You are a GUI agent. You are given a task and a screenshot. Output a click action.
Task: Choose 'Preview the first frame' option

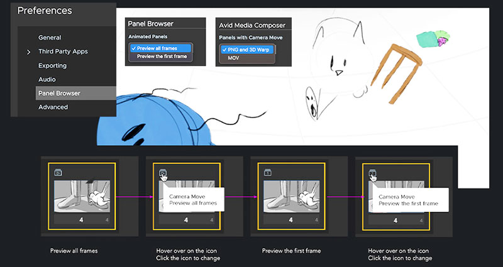click(x=162, y=57)
